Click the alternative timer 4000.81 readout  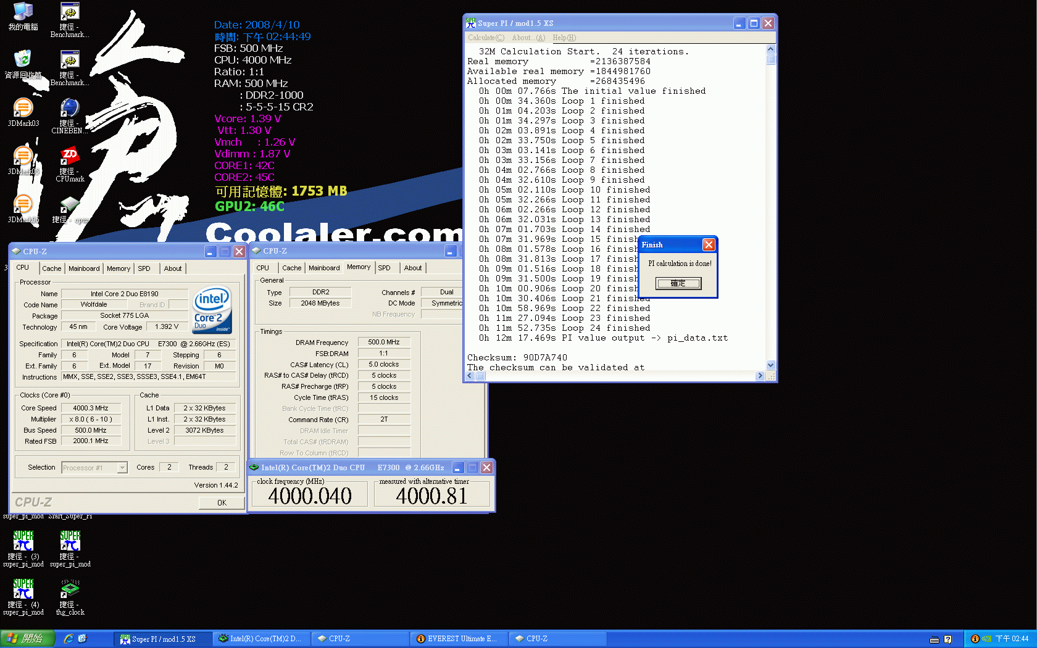tap(431, 496)
